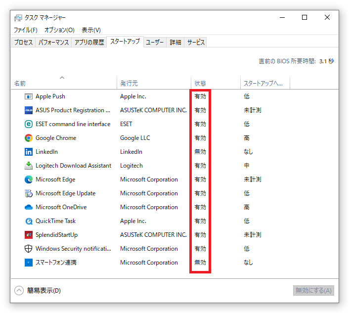Select the Google Chrome icon
Screen dimensions: 349x313
click(x=29, y=138)
